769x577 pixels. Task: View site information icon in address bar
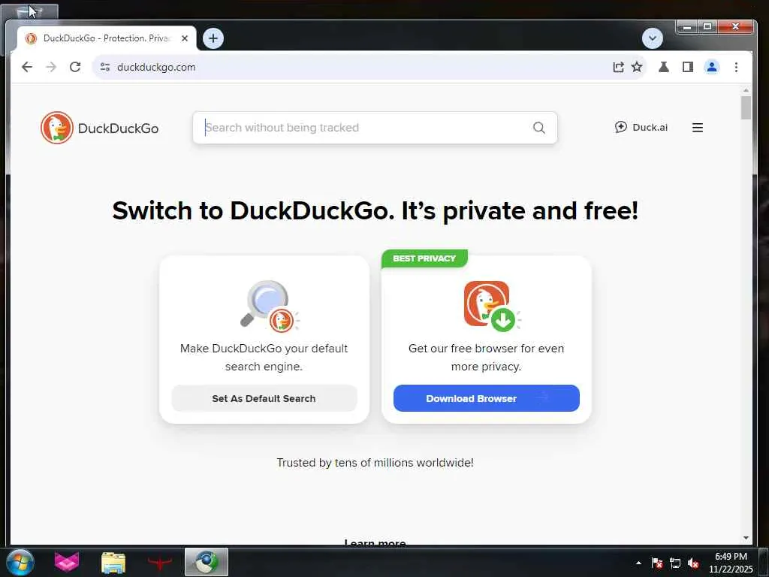click(x=105, y=67)
